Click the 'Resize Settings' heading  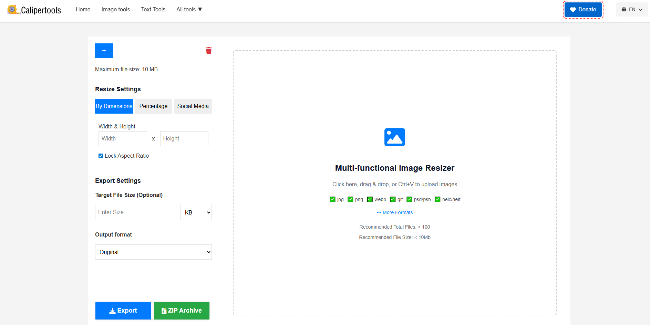click(118, 89)
